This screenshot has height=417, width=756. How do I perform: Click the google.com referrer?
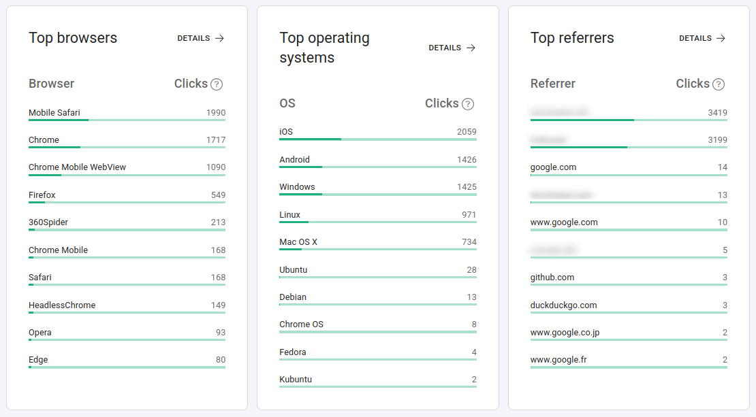coord(553,167)
